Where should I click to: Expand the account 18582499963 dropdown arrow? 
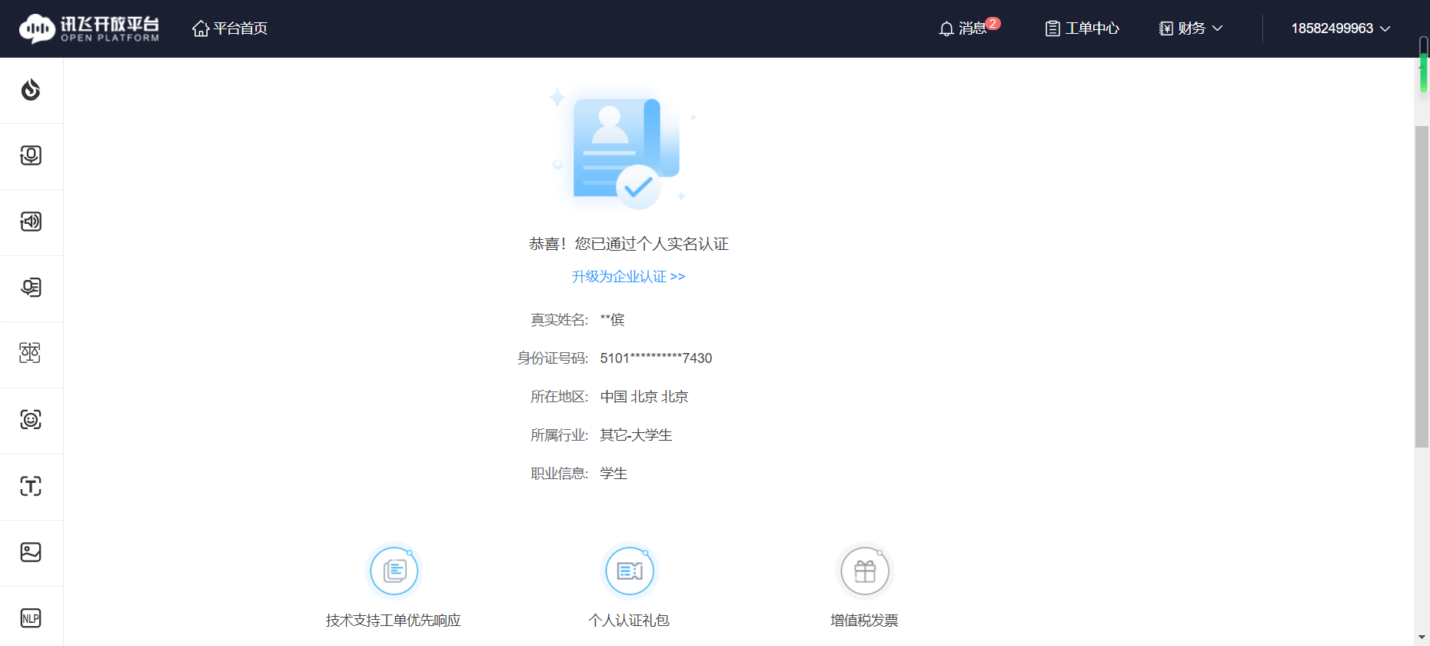(x=1385, y=28)
